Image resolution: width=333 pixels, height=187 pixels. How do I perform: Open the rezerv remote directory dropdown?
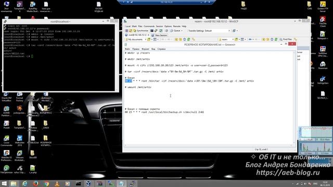click(x=226, y=39)
